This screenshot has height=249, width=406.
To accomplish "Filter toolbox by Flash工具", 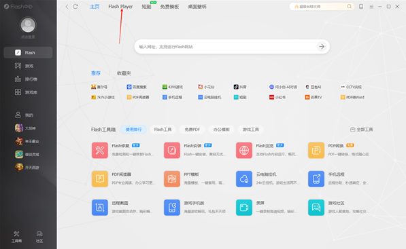I will tap(163, 130).
